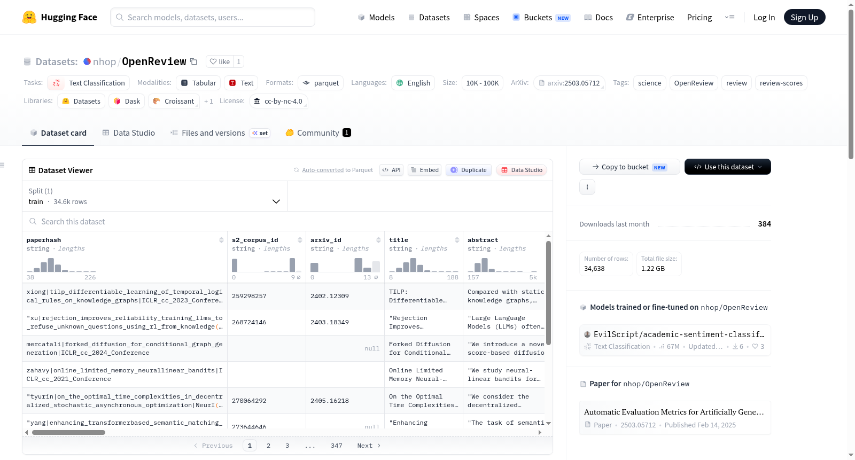Go to Models in the top navigation
This screenshot has width=855, height=460.
pyautogui.click(x=376, y=17)
